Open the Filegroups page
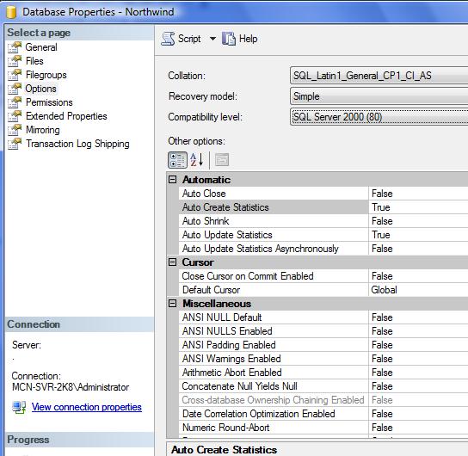Image resolution: width=468 pixels, height=456 pixels. (x=46, y=75)
